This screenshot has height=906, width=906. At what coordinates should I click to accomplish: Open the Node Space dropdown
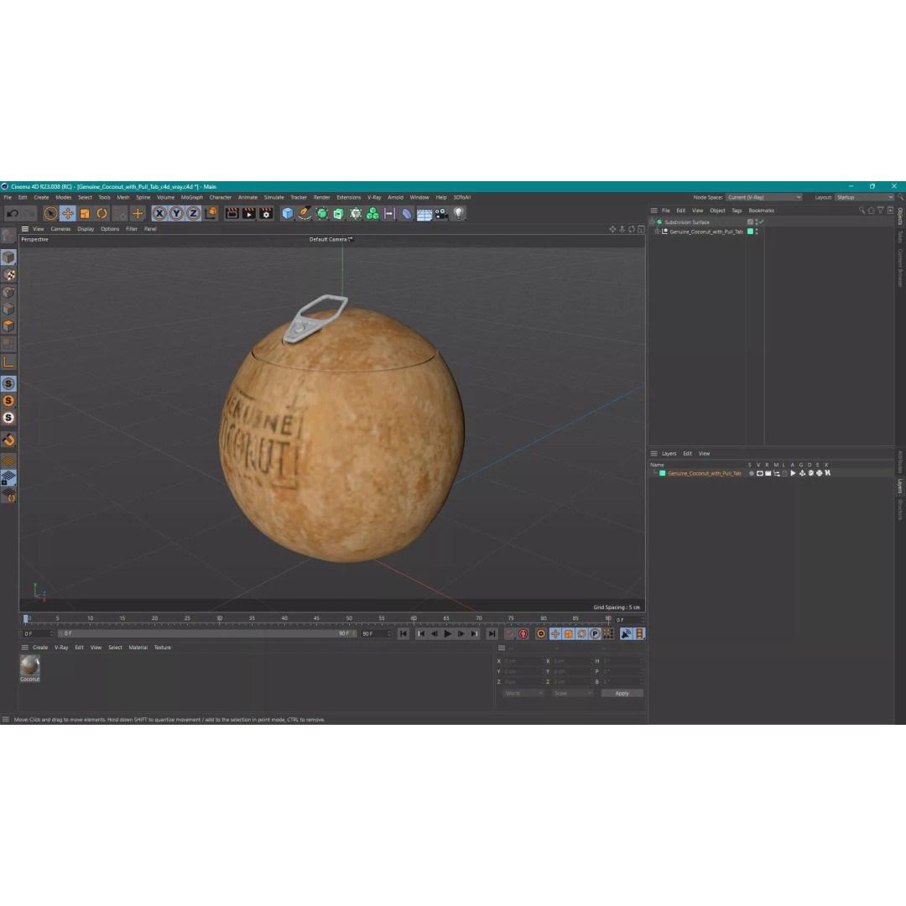(x=764, y=198)
